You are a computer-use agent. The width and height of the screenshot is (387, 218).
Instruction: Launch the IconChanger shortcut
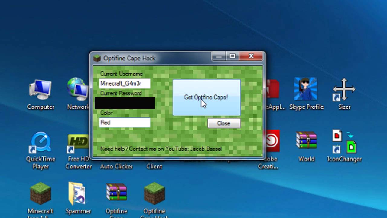[344, 142]
